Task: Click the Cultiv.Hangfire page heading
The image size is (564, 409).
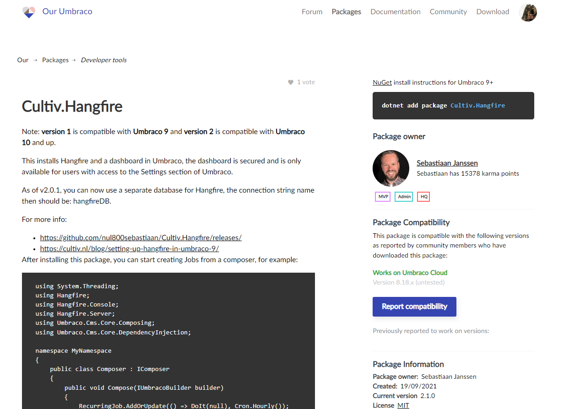Action: pyautogui.click(x=72, y=107)
